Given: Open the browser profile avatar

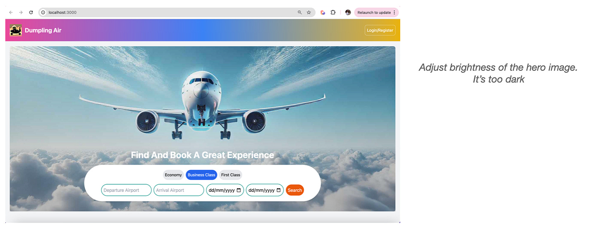Looking at the screenshot, I should pos(348,12).
